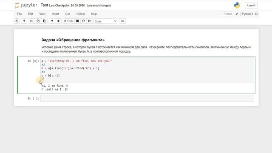
Task: Move selected cell down arrow
Action: [x=59, y=21]
